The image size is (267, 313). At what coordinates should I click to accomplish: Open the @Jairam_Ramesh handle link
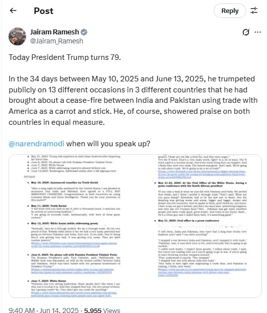click(57, 41)
